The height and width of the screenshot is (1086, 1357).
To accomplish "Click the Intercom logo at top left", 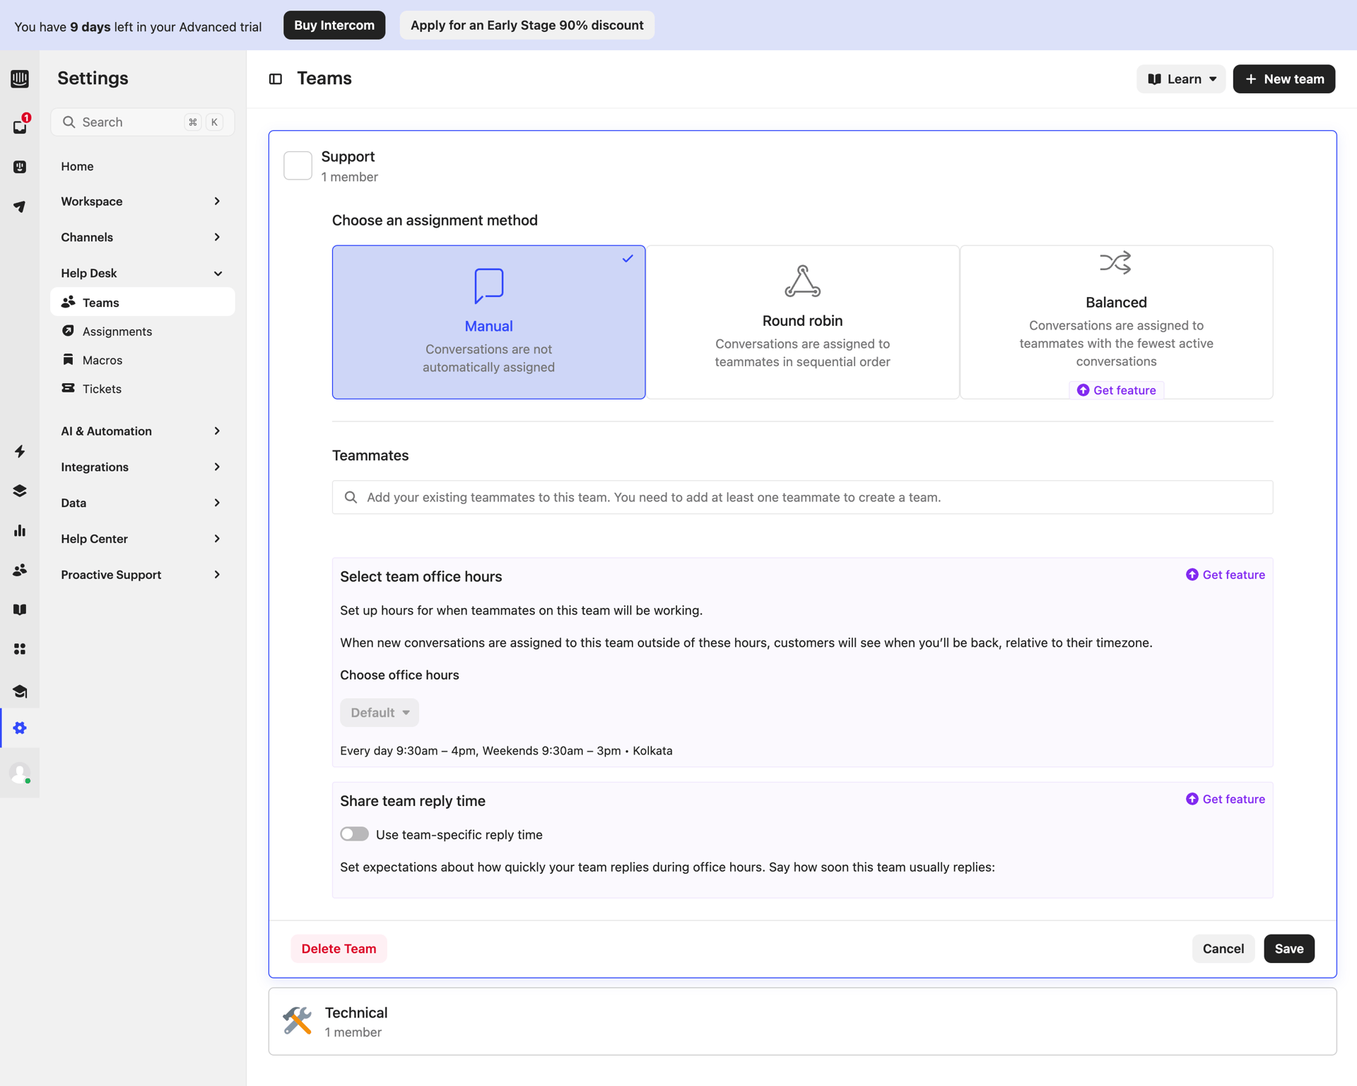I will pos(20,78).
